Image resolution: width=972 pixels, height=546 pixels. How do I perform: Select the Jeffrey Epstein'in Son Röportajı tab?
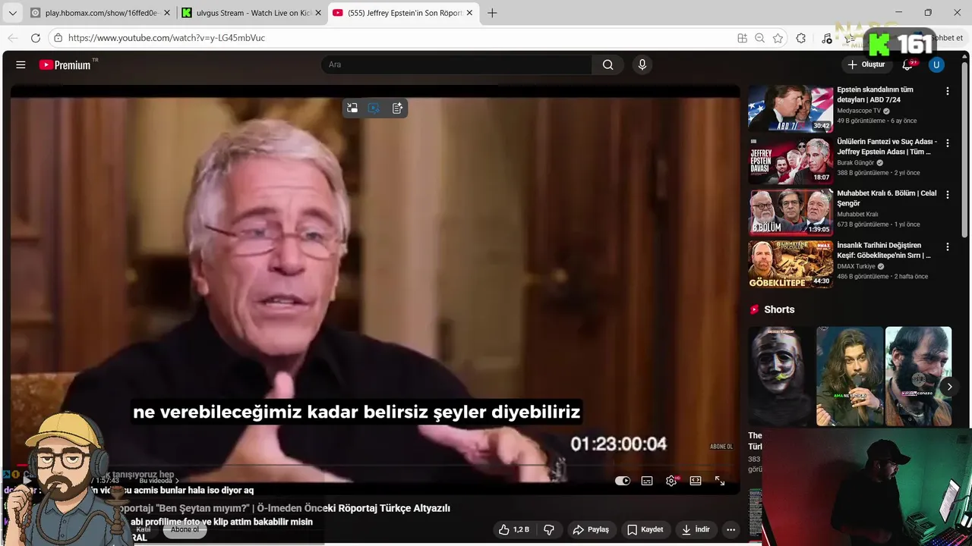(403, 13)
